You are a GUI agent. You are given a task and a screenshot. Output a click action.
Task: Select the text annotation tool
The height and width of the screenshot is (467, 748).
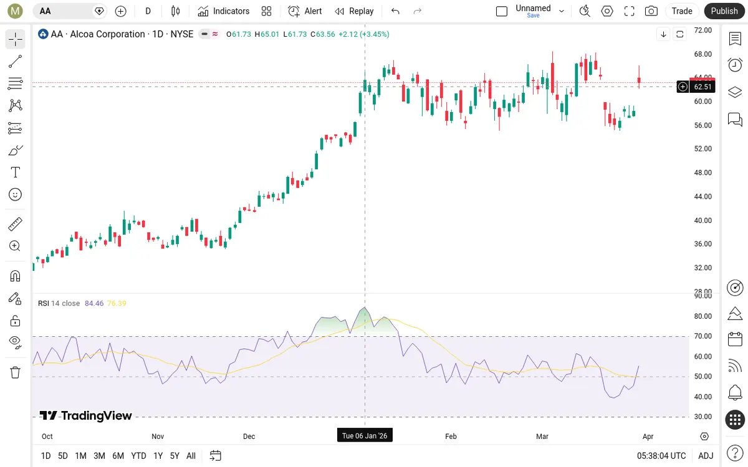(x=16, y=172)
